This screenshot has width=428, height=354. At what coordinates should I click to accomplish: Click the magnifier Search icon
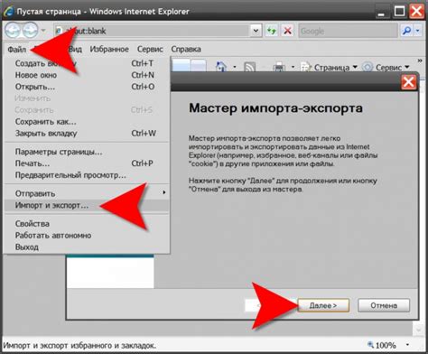[406, 31]
